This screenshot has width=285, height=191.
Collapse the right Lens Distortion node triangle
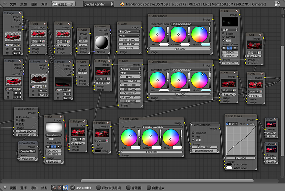coord(192,125)
